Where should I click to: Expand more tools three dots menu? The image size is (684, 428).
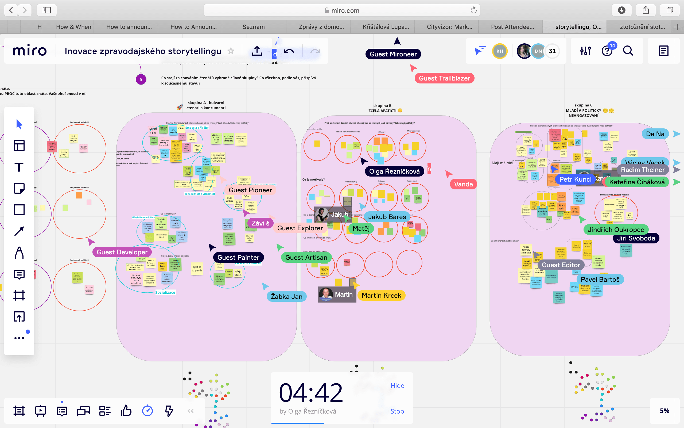tap(19, 338)
